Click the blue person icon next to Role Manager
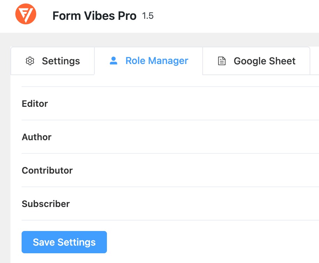 pos(113,61)
